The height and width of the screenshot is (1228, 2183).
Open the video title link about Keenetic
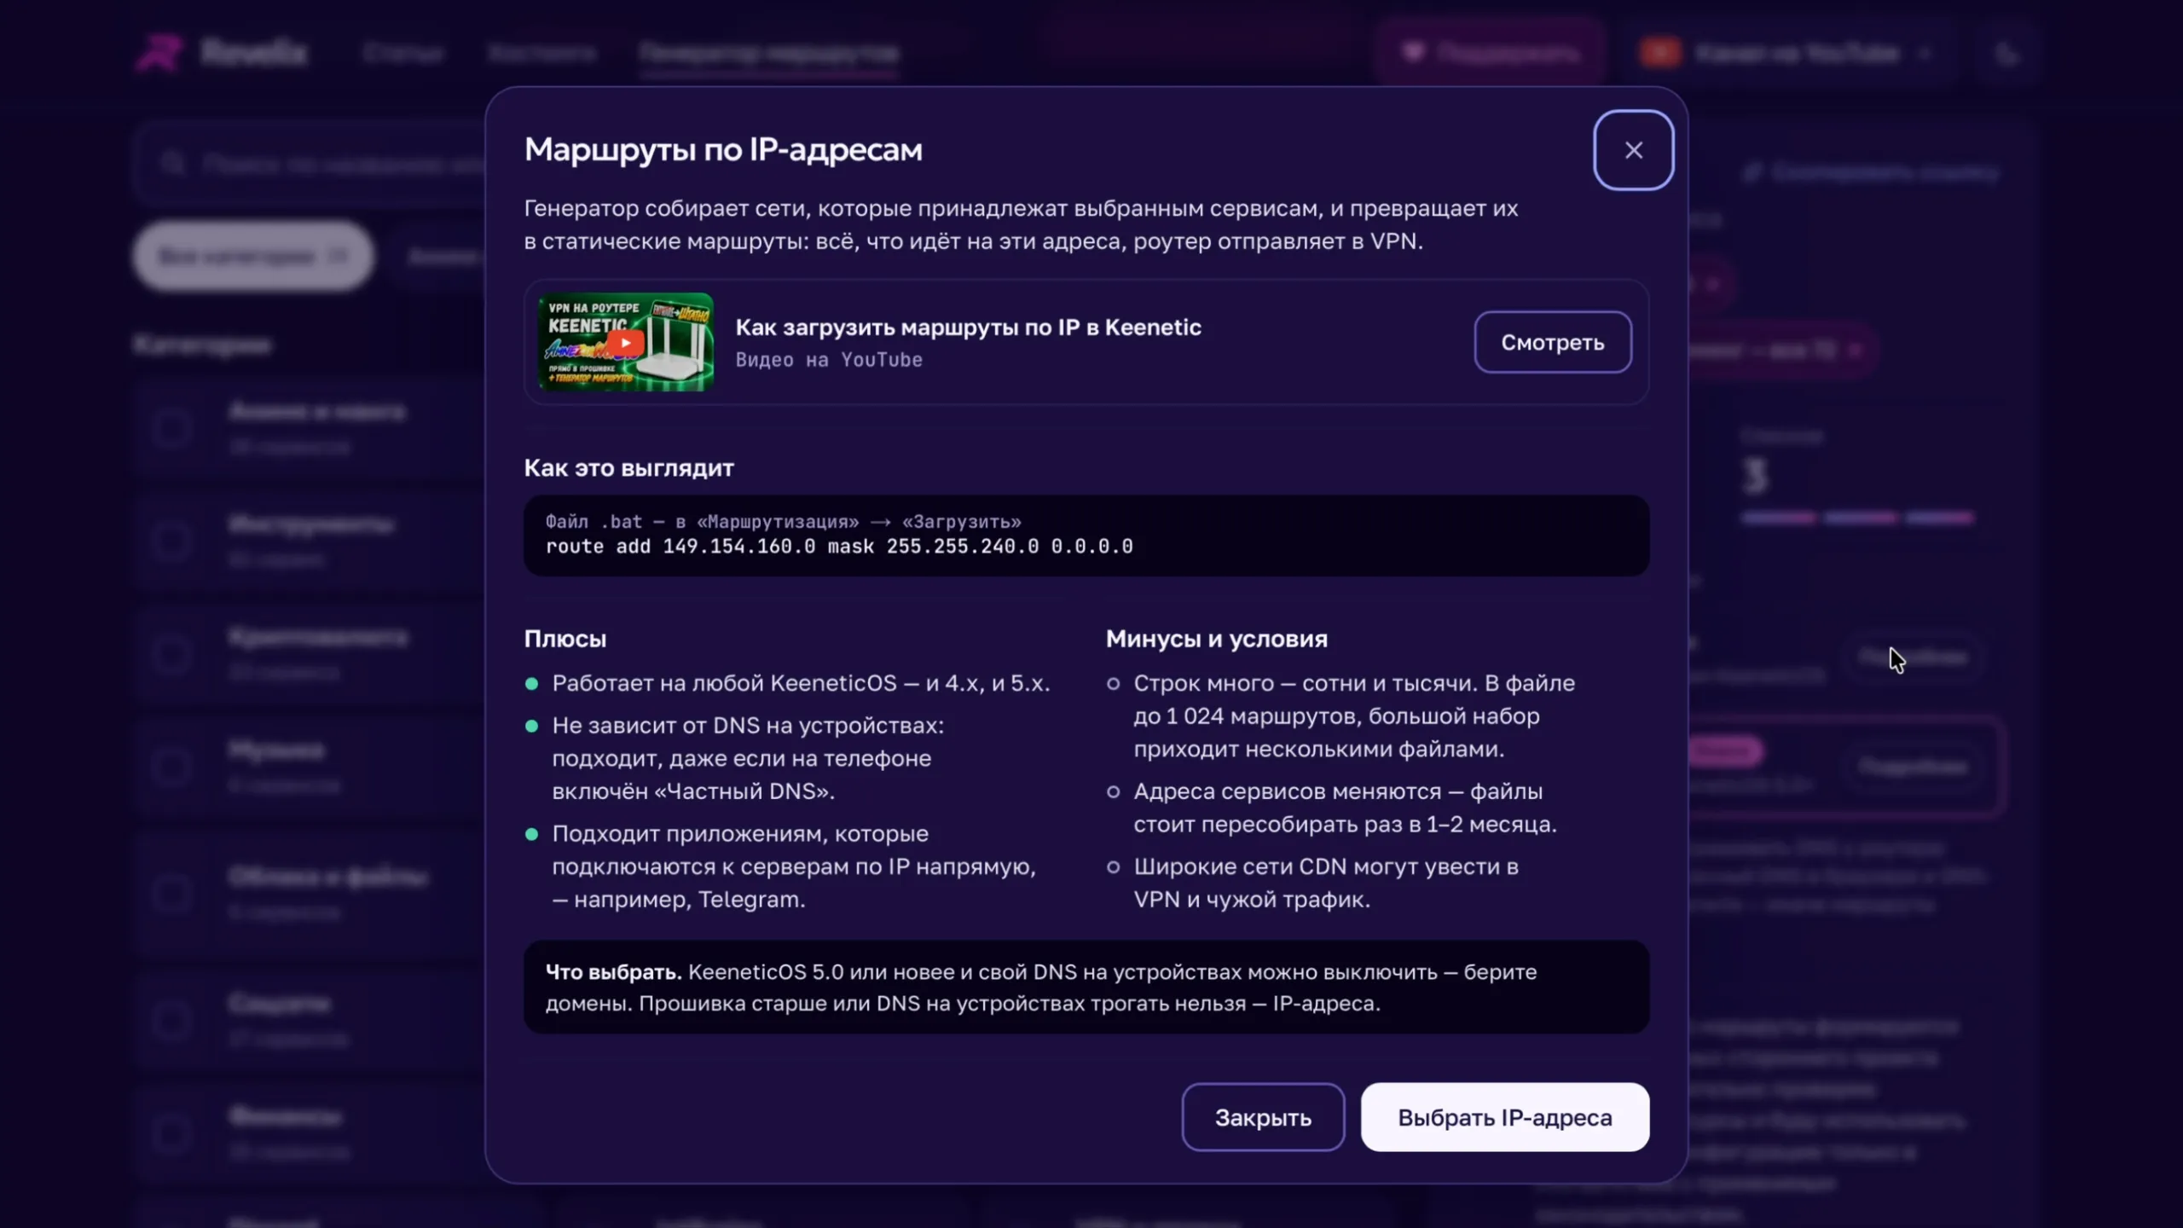(968, 327)
